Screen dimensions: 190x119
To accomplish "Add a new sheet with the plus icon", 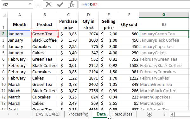I will tap(149, 114).
